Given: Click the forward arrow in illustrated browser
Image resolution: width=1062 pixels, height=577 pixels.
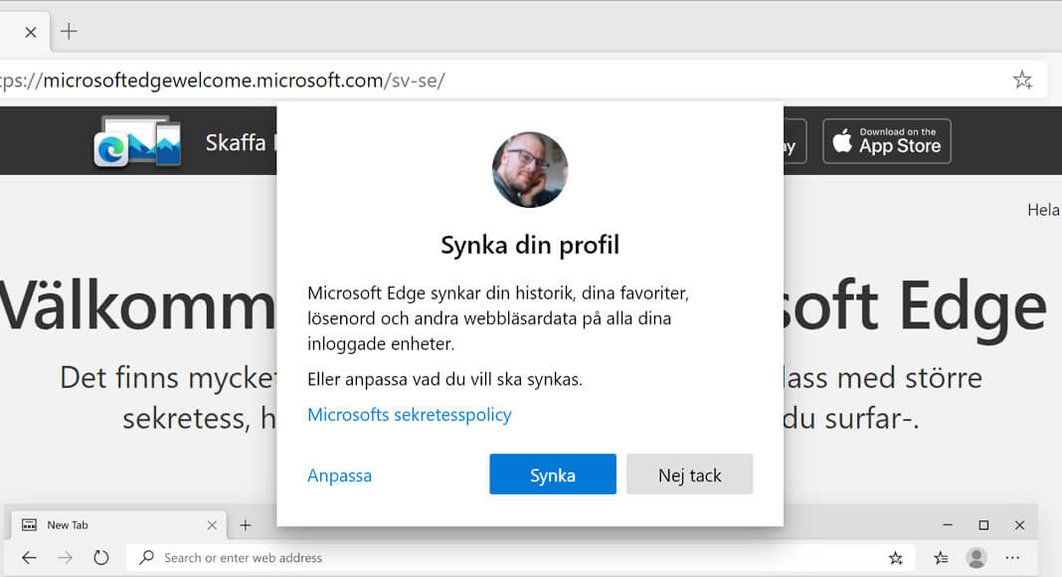Looking at the screenshot, I should (x=65, y=557).
